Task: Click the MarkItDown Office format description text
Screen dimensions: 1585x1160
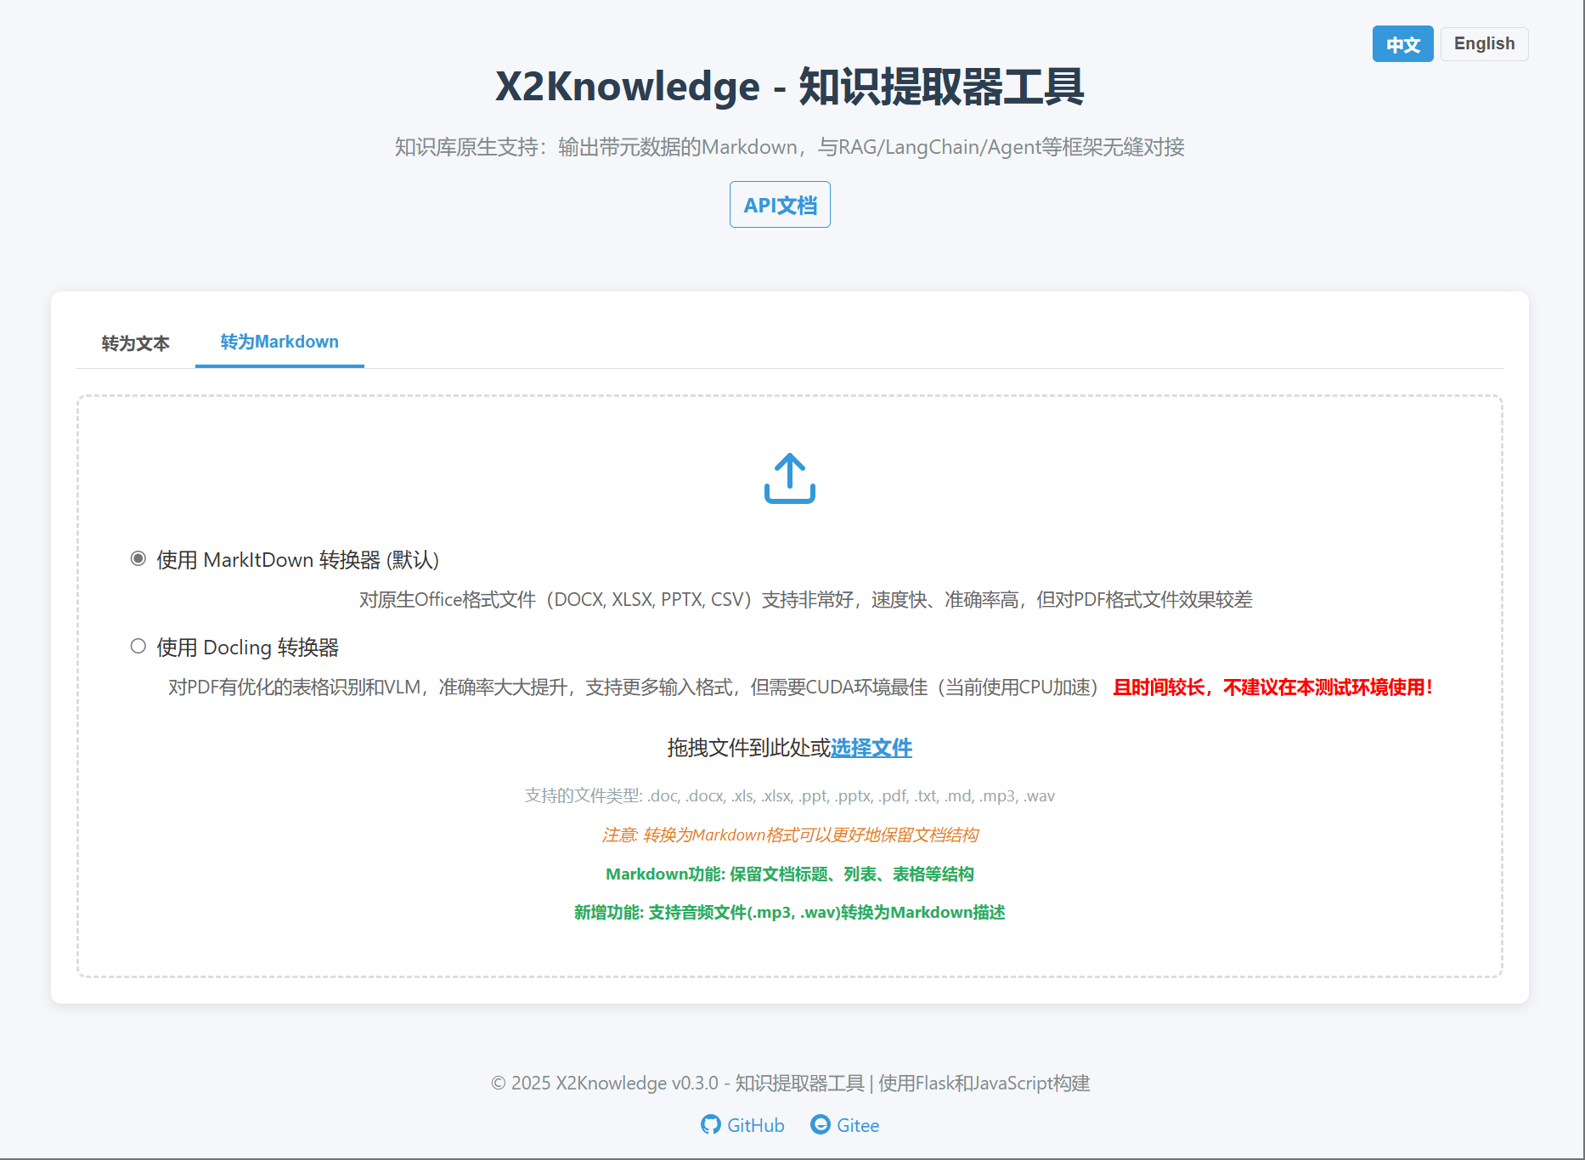Action: (805, 600)
